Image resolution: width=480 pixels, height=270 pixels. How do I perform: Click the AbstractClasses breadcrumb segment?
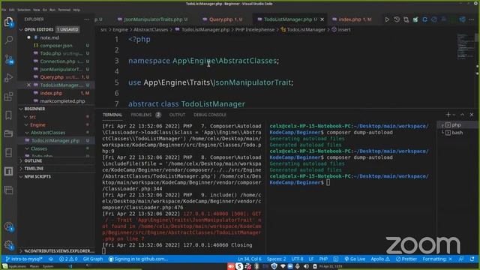[151, 30]
